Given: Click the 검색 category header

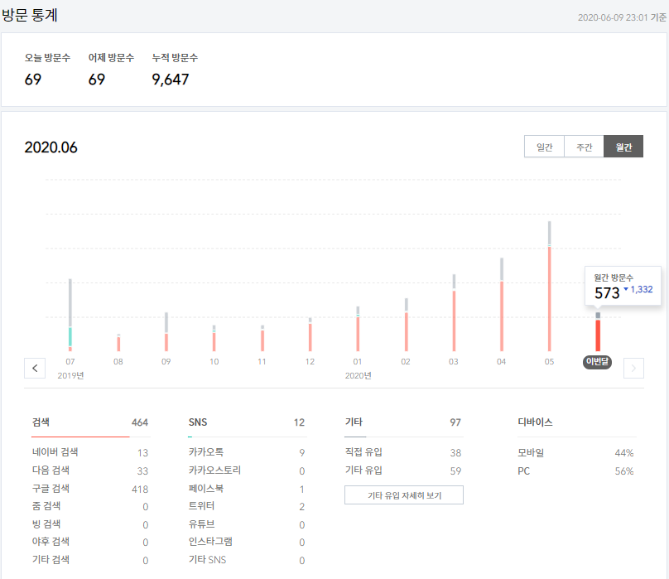Looking at the screenshot, I should pos(41,422).
